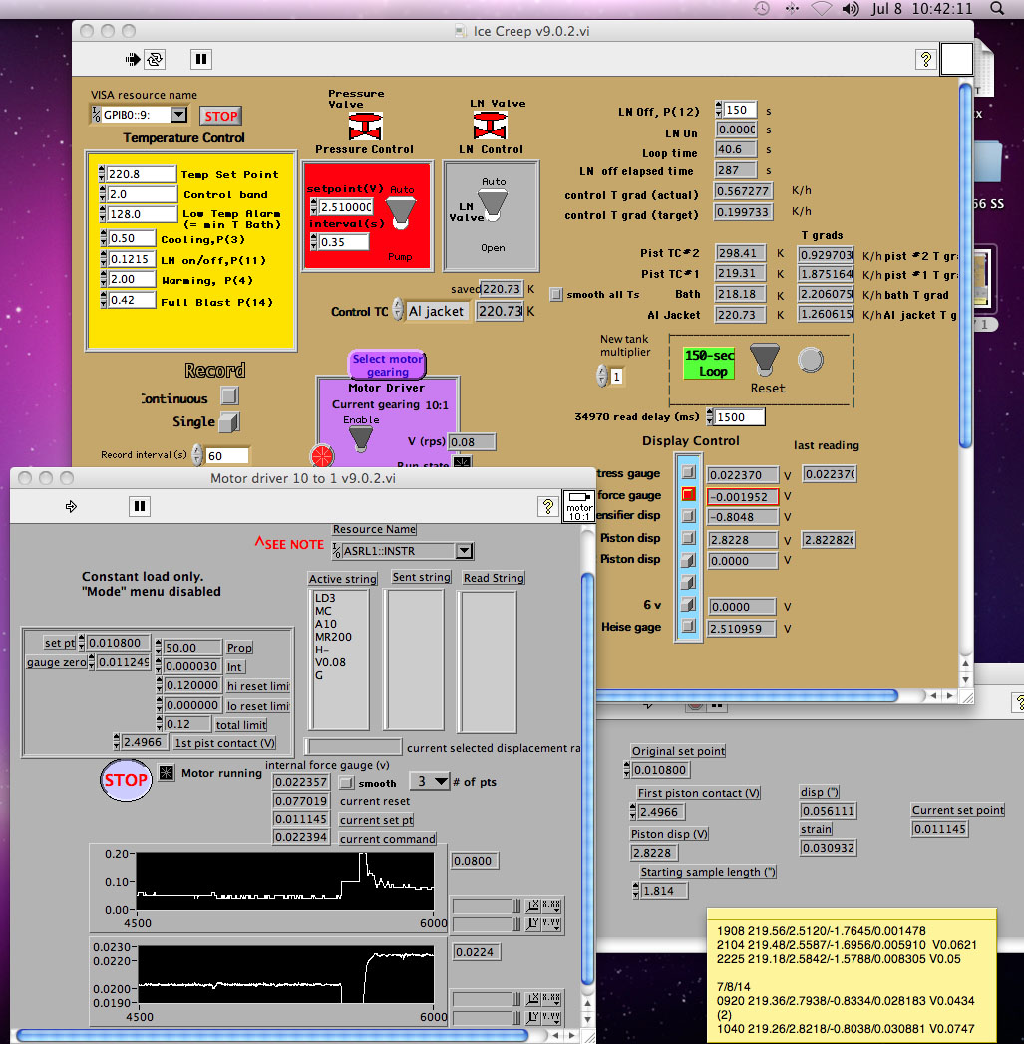The image size is (1024, 1044).
Task: Pause the Ice Creep VI execution
Action: pyautogui.click(x=201, y=59)
